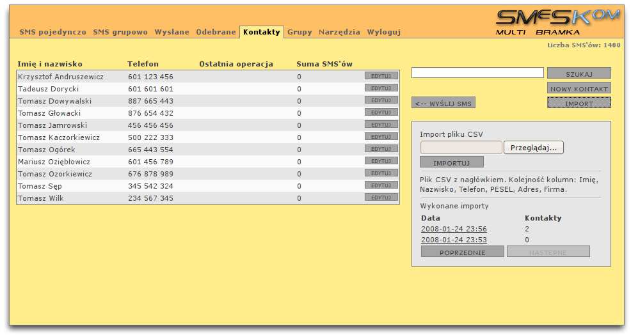Click the contact search input field
Screen dimensions: 631x335
point(477,73)
